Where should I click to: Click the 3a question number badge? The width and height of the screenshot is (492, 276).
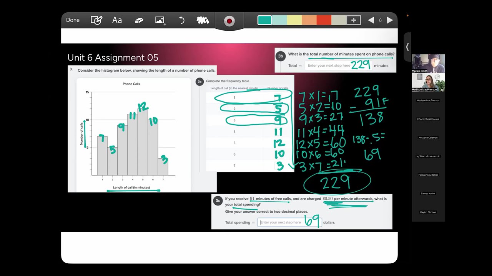[x=199, y=81]
